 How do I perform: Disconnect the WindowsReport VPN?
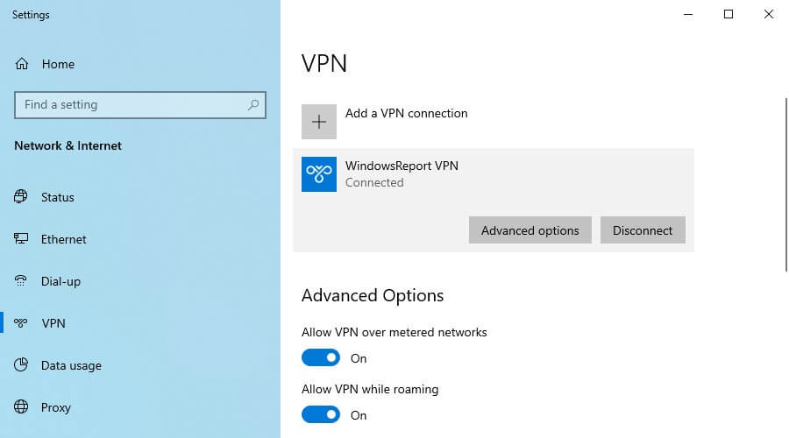click(643, 230)
